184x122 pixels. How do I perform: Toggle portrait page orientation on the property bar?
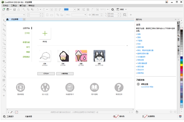(x=47, y=15)
